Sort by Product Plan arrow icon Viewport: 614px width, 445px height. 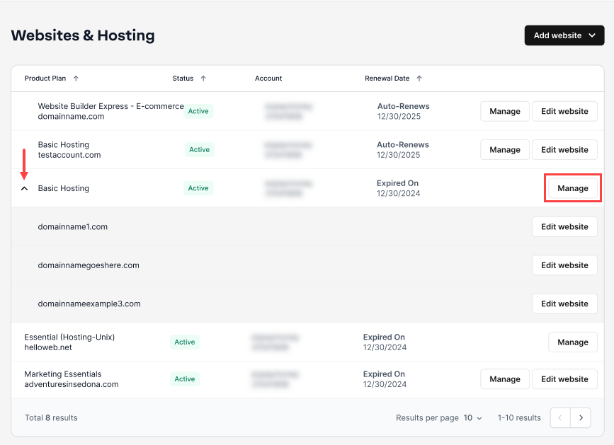coord(76,79)
